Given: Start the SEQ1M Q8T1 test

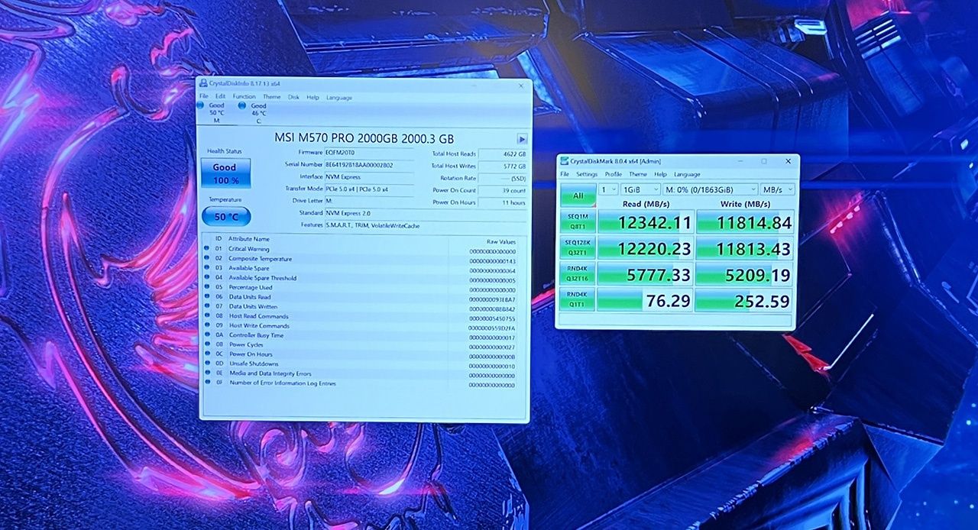Looking at the screenshot, I should pos(578,221).
